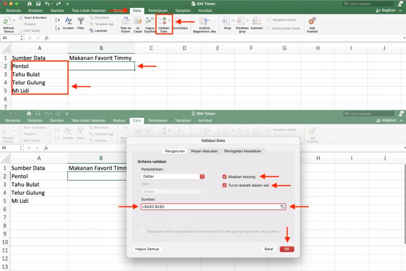Click Undo arrow in upper Excel window title bar
This screenshot has width=406, height=271.
pyautogui.click(x=47, y=4)
